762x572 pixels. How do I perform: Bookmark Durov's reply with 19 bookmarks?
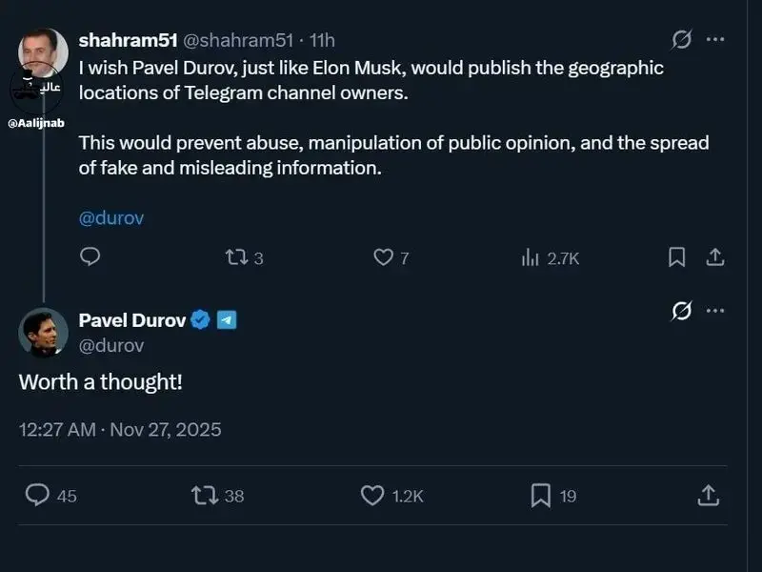coord(540,495)
